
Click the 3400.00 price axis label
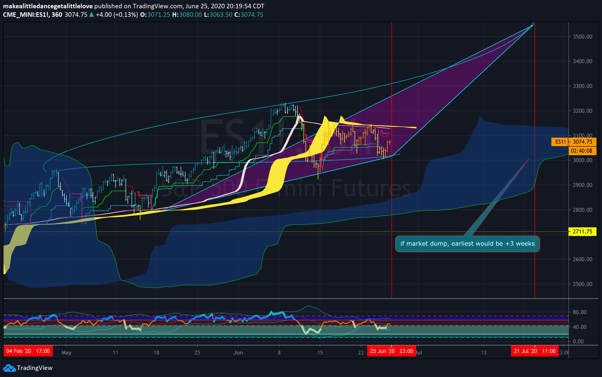pyautogui.click(x=582, y=61)
